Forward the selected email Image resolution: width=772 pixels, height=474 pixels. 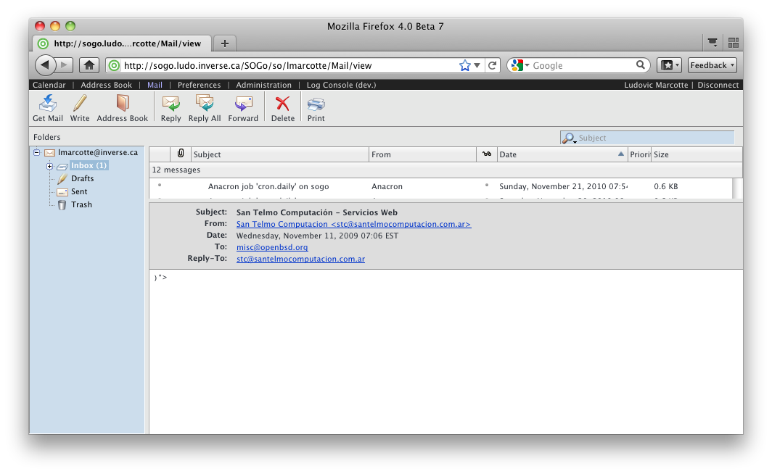click(243, 108)
